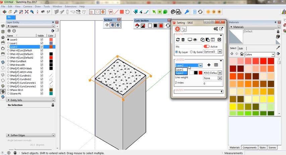Switch to the Edit tab in Materials
Screen dimensions: 286x155
click(241, 48)
